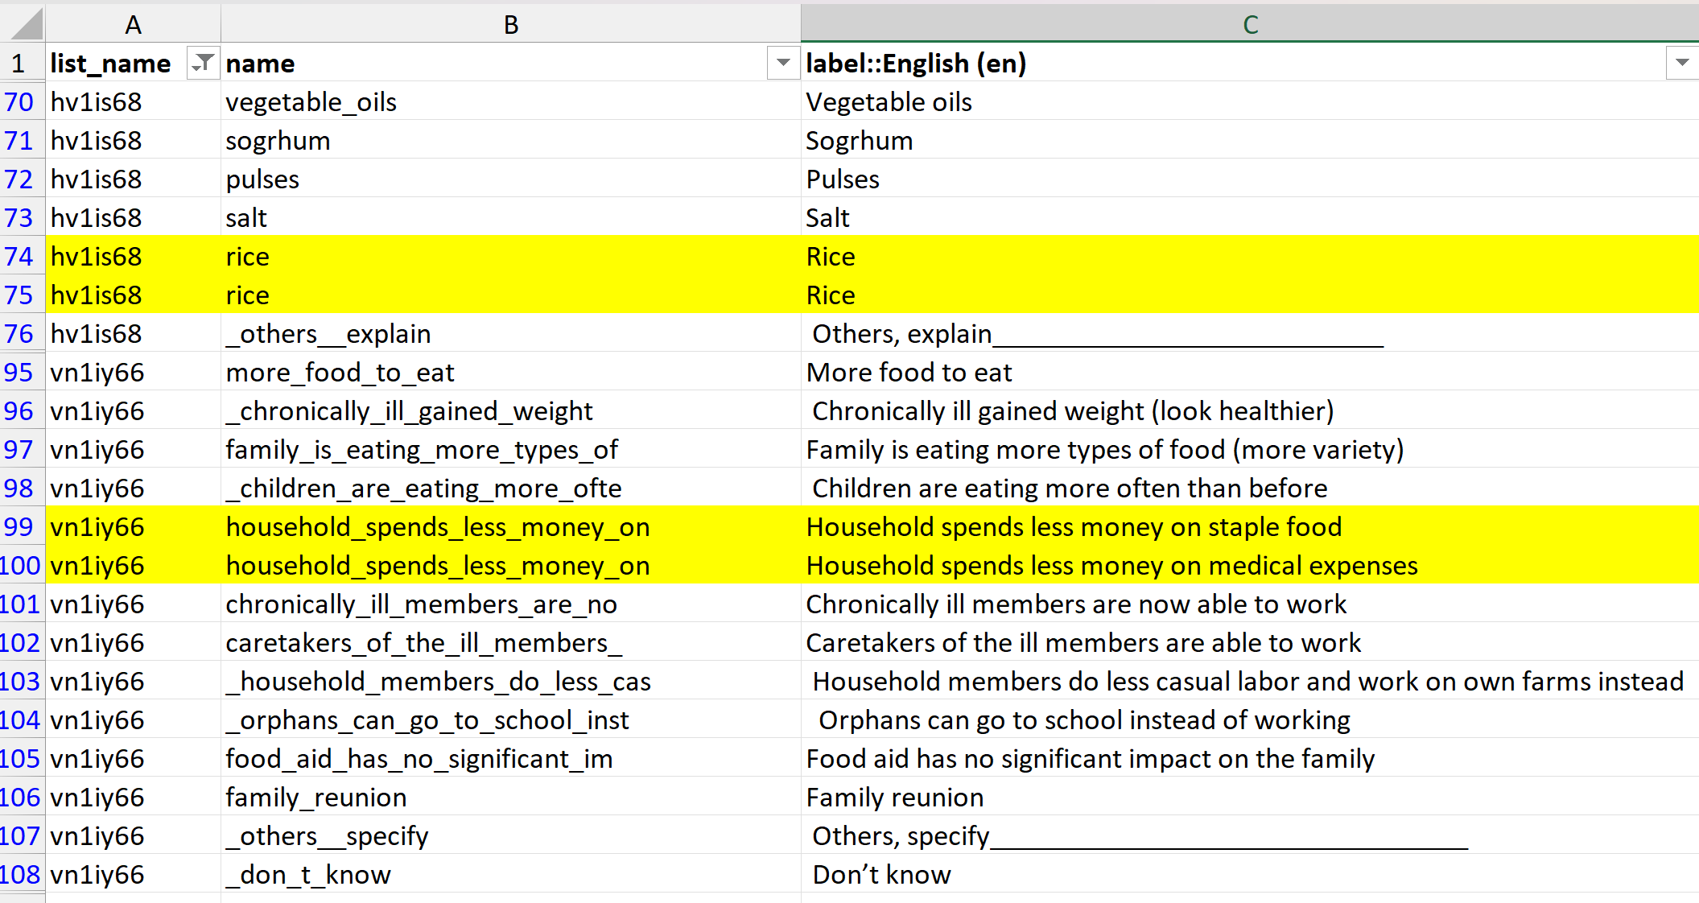Image resolution: width=1699 pixels, height=903 pixels.
Task: Click cell with 'Family reunion' label
Action: (894, 798)
